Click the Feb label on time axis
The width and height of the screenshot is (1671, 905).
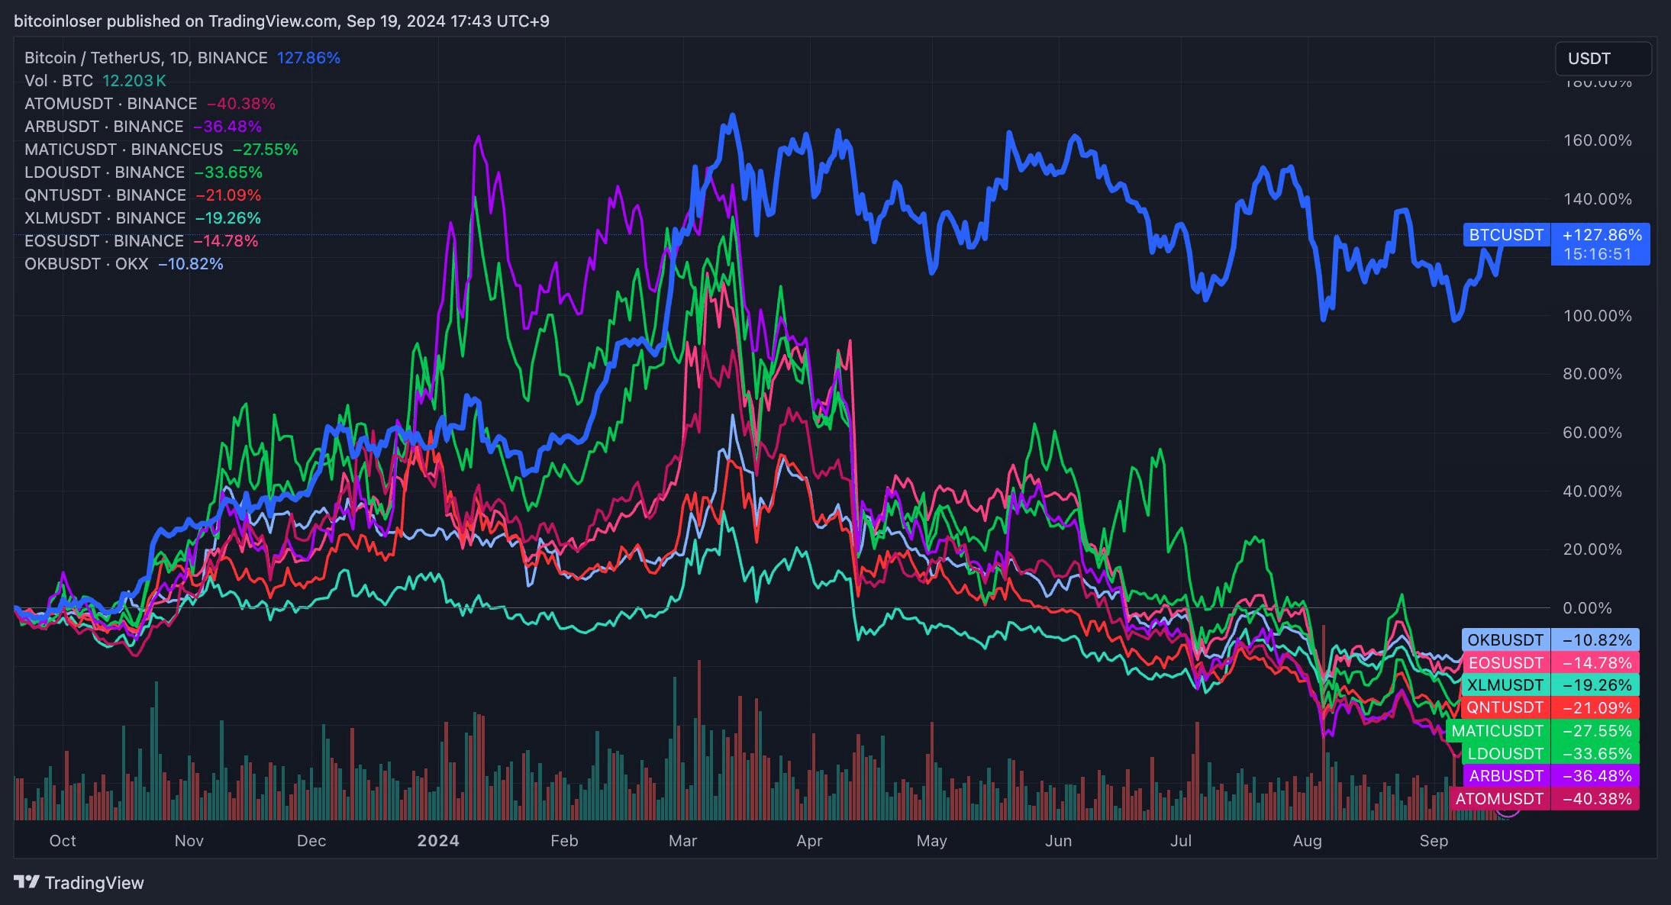point(565,841)
